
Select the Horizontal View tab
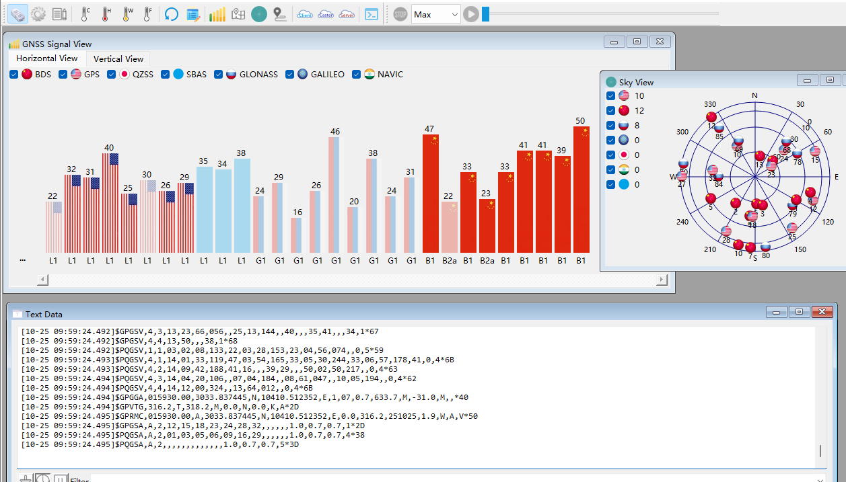tap(47, 59)
